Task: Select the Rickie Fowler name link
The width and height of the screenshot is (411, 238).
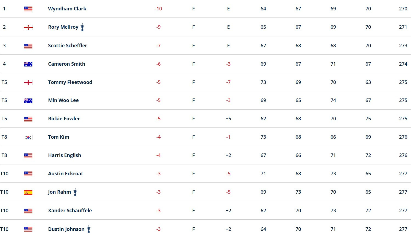Action: coord(64,118)
